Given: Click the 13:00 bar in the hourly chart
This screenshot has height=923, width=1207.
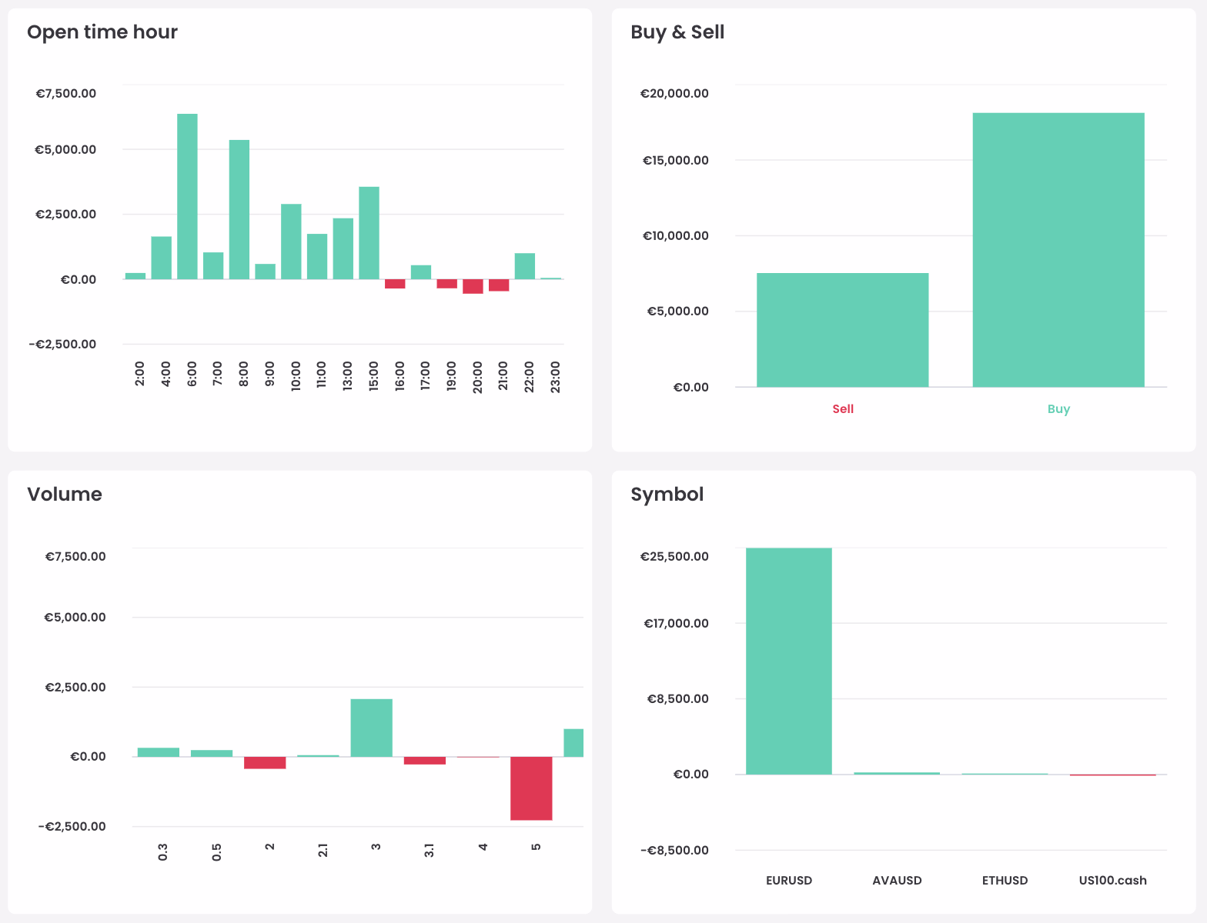Looking at the screenshot, I should point(343,248).
